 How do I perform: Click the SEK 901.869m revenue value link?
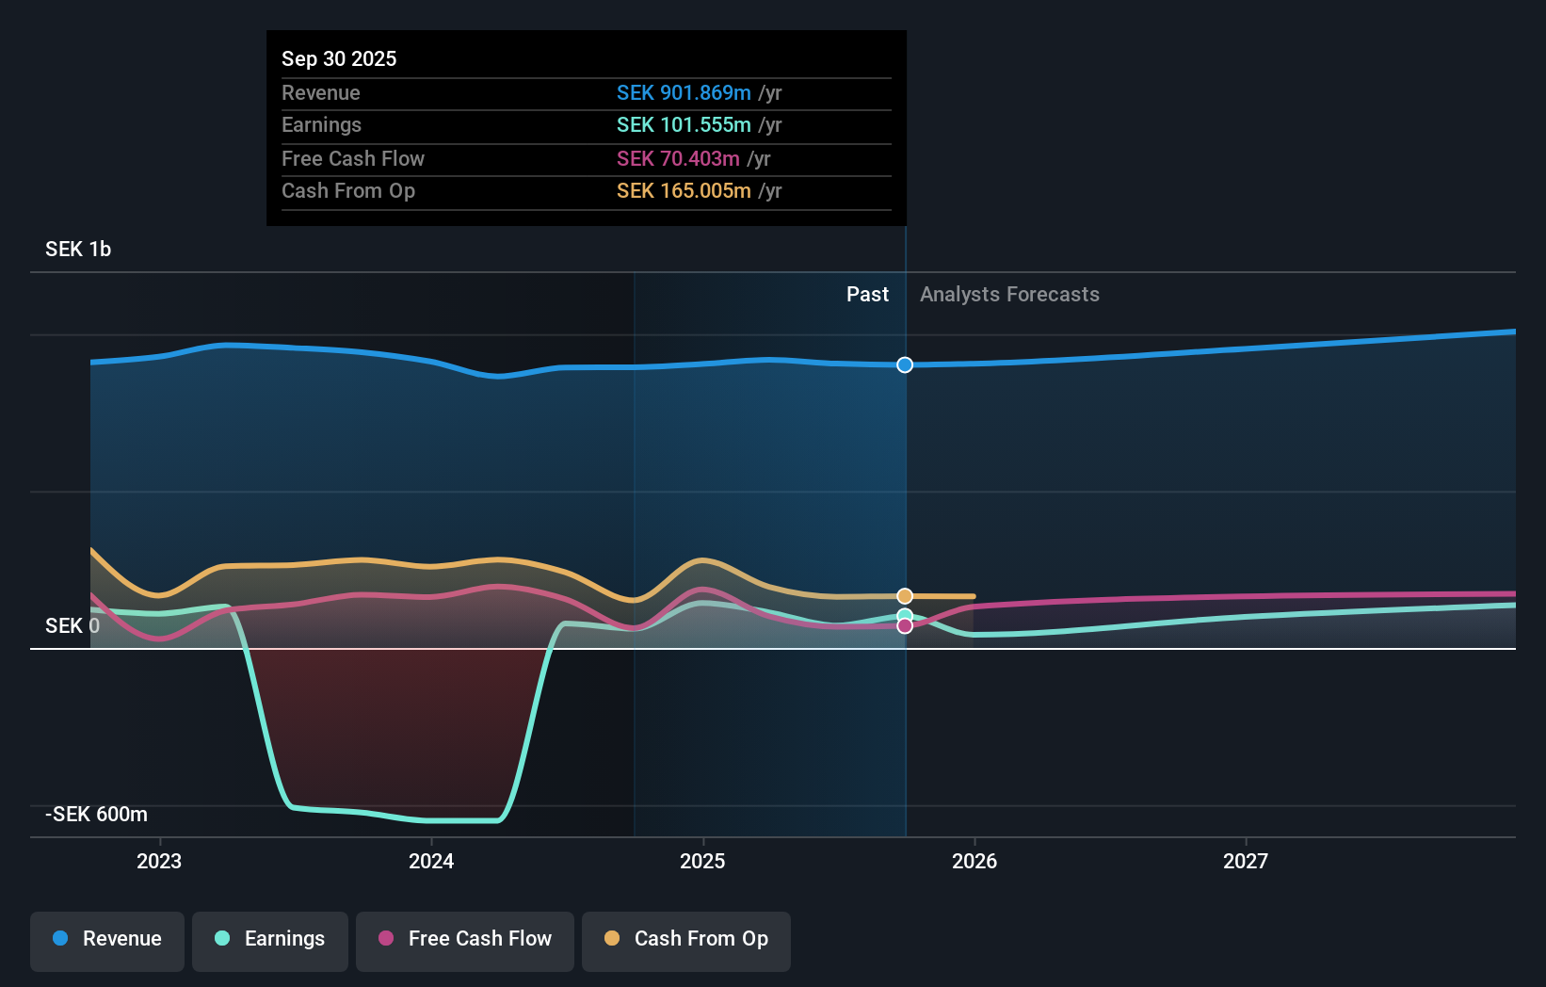pos(684,93)
